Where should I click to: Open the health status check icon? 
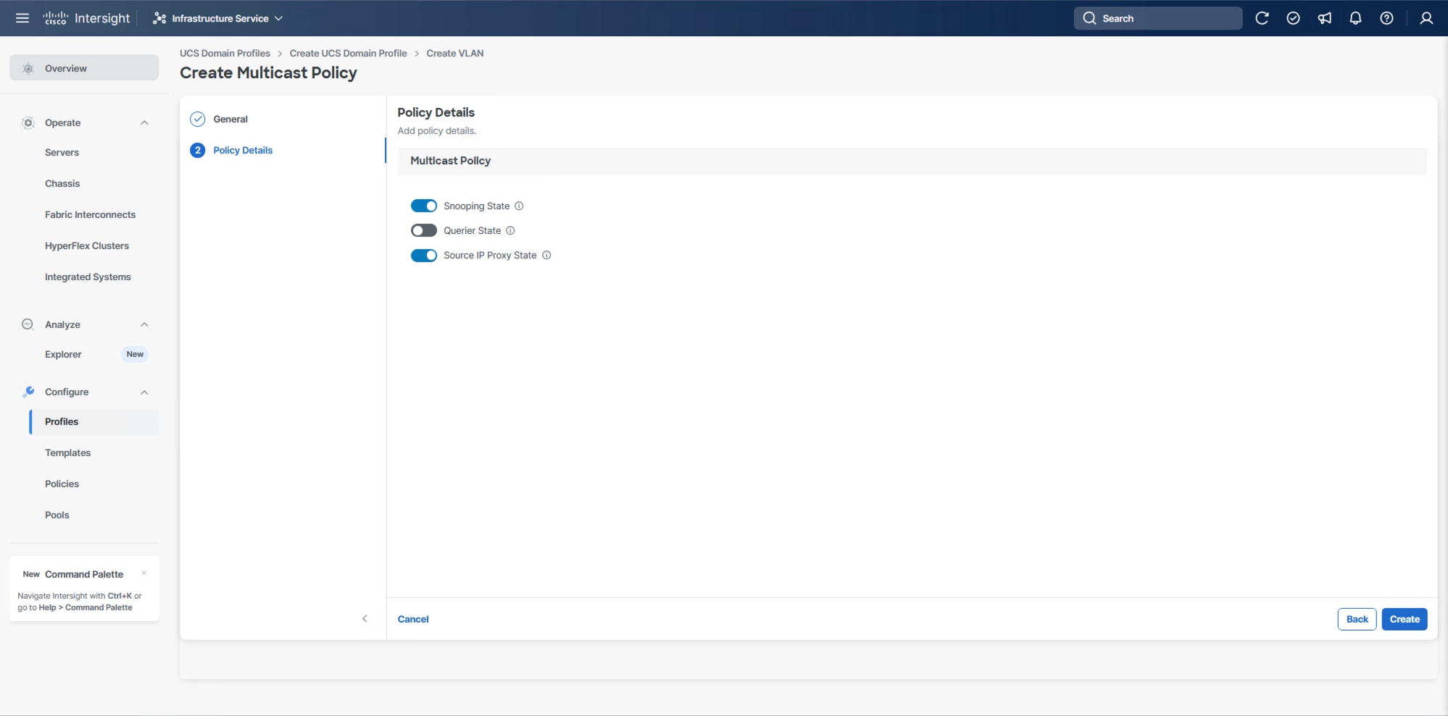[1294, 18]
